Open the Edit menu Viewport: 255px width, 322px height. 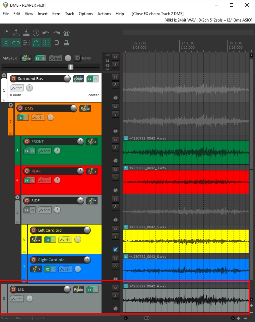(x=16, y=14)
